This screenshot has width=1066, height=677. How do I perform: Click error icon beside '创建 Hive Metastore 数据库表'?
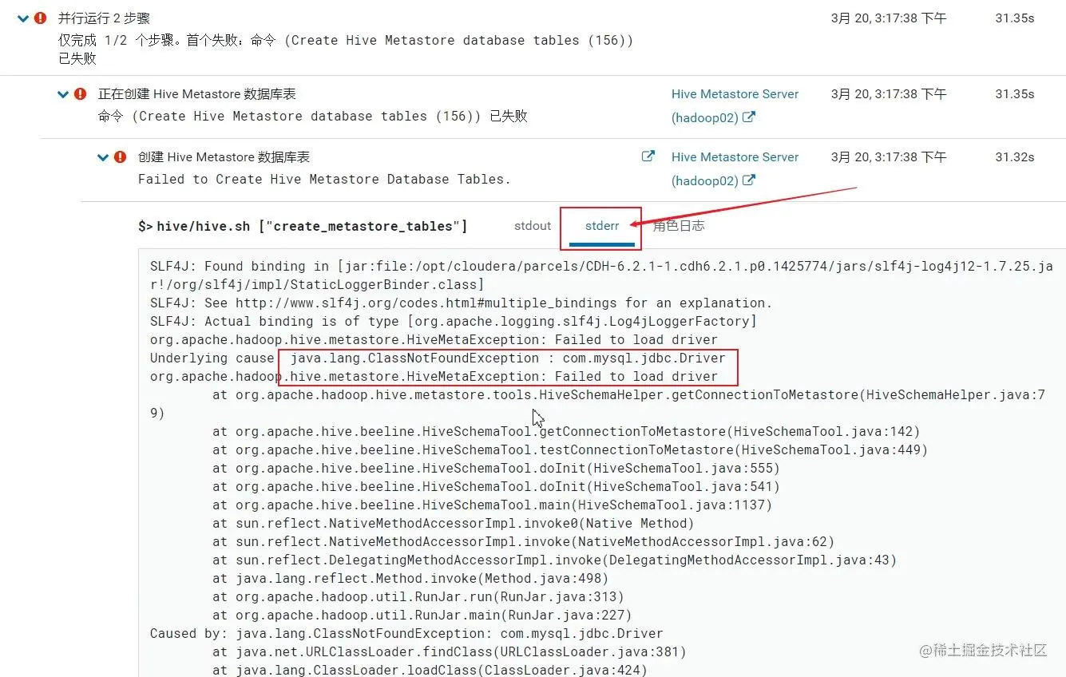[120, 156]
